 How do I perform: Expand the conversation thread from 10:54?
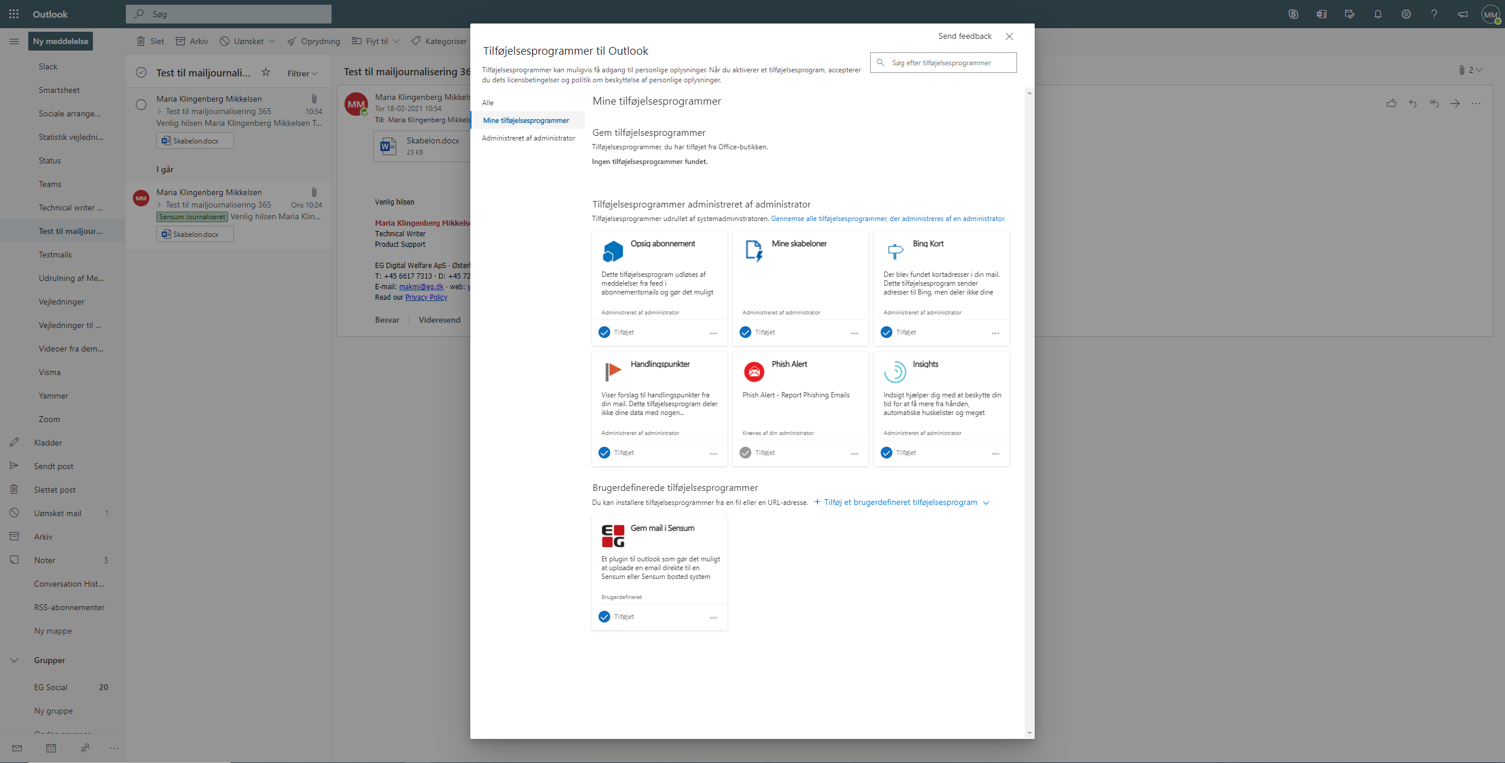(159, 111)
